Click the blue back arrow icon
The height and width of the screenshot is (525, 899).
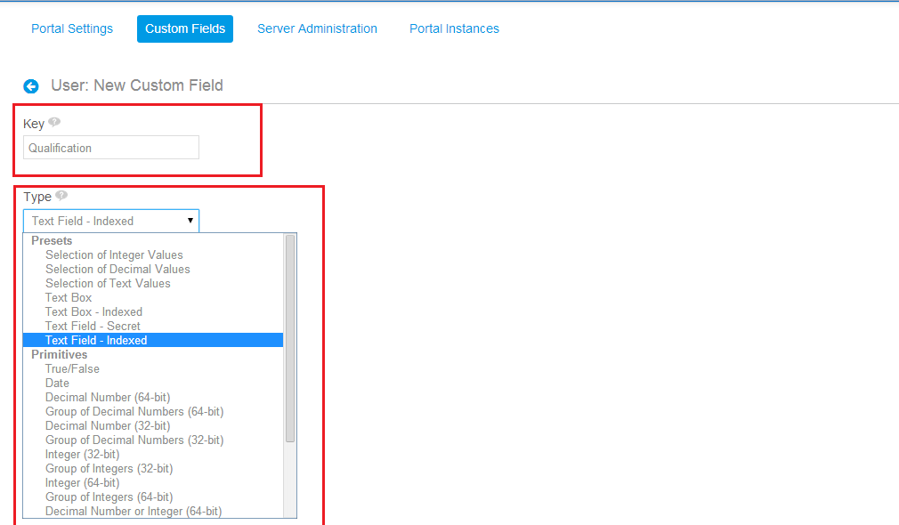[31, 86]
